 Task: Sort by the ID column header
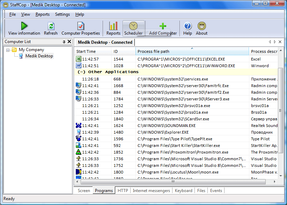point(123,51)
